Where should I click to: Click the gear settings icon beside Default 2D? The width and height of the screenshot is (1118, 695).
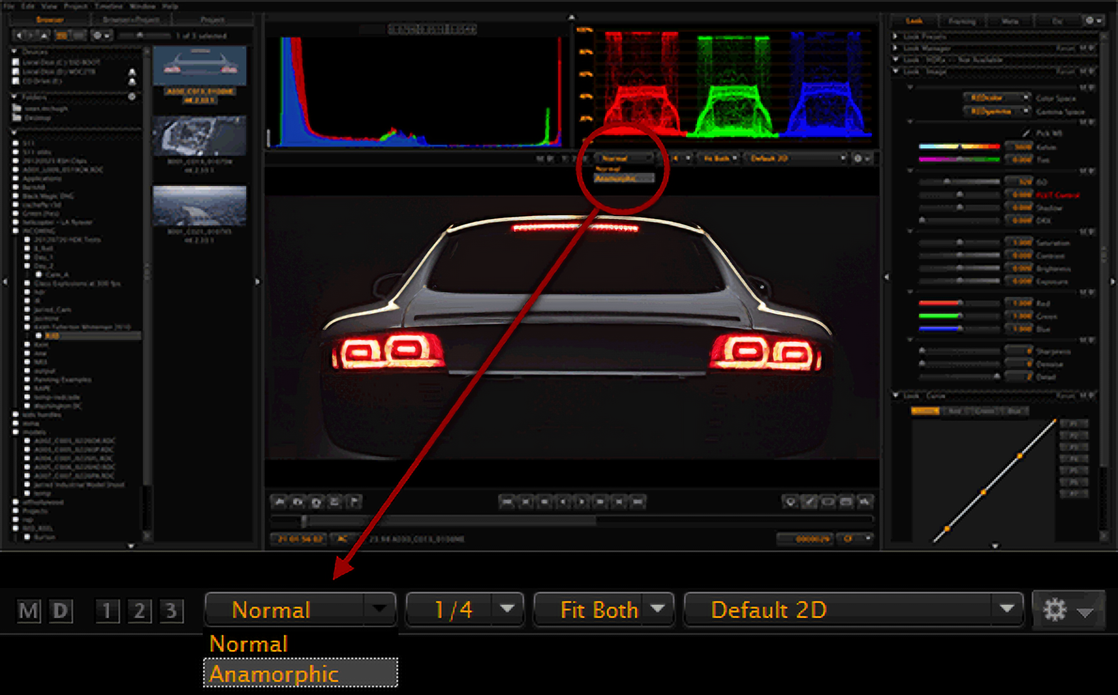click(1055, 609)
